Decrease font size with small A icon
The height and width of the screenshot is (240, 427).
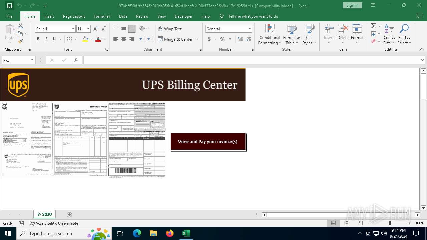tap(103, 29)
